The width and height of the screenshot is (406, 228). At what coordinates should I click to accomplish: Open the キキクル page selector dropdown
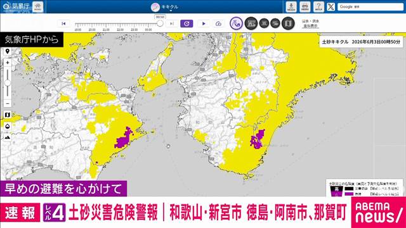[165, 8]
